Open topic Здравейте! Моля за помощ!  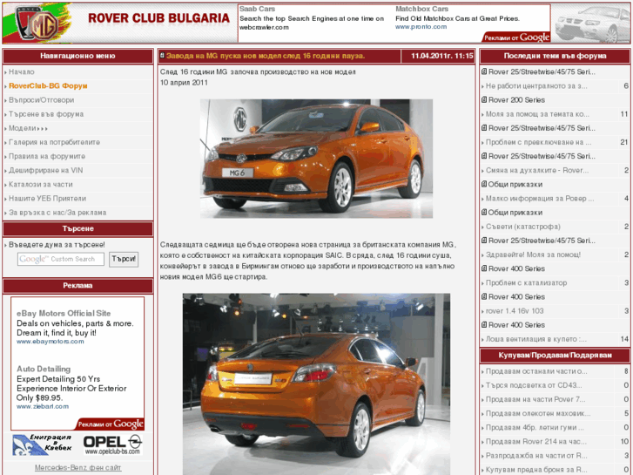pyautogui.click(x=533, y=254)
